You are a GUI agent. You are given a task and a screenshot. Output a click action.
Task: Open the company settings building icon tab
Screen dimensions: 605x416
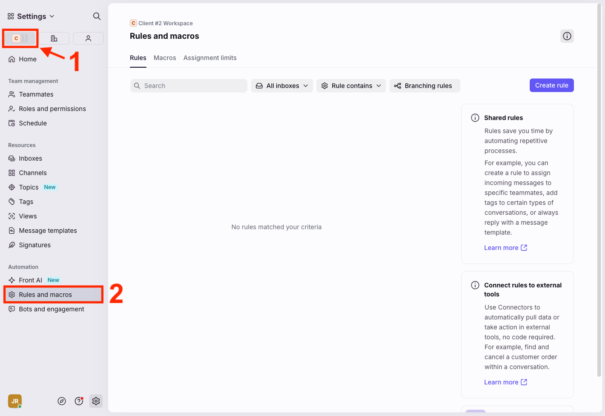[54, 38]
